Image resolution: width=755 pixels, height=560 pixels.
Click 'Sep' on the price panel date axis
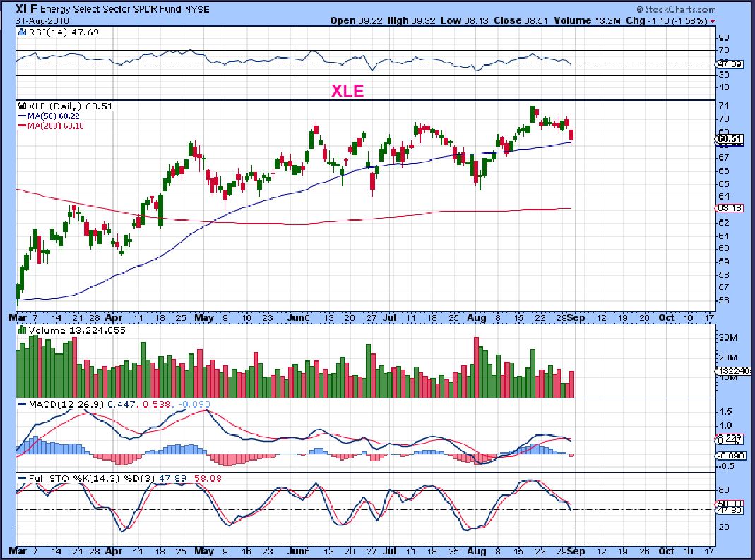(576, 318)
